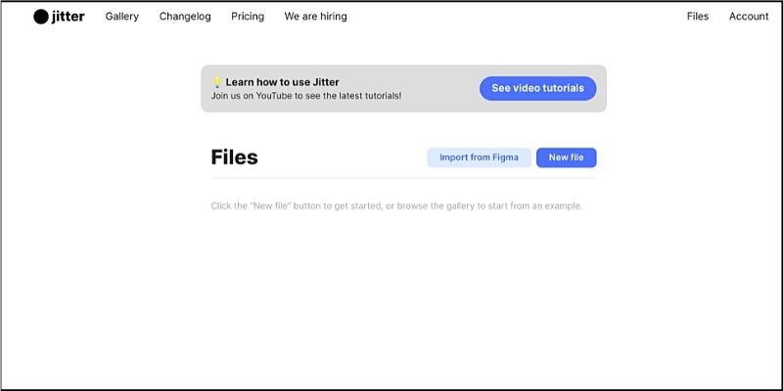783x391 pixels.
Task: Click the Jitter logo
Action: [59, 17]
